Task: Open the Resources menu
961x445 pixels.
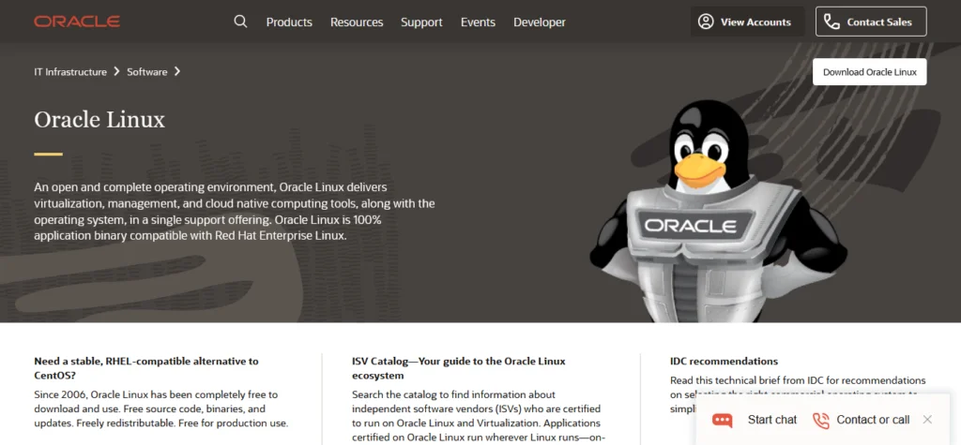Action: (x=357, y=22)
